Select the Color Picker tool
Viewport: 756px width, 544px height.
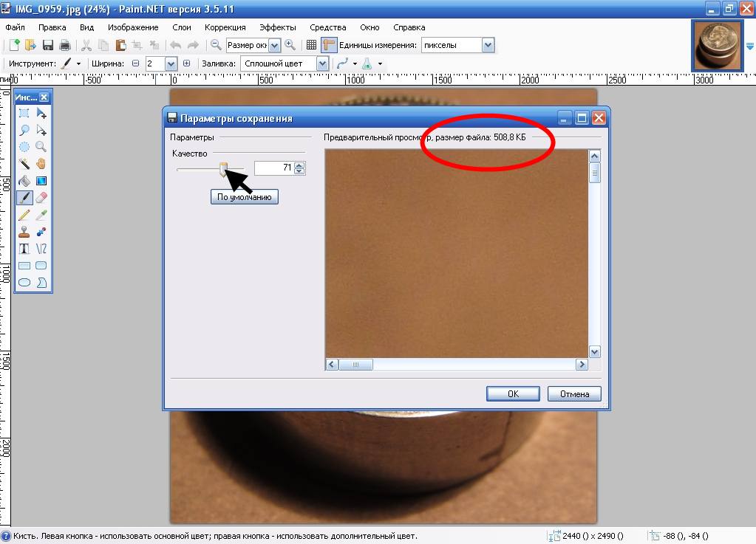(41, 215)
